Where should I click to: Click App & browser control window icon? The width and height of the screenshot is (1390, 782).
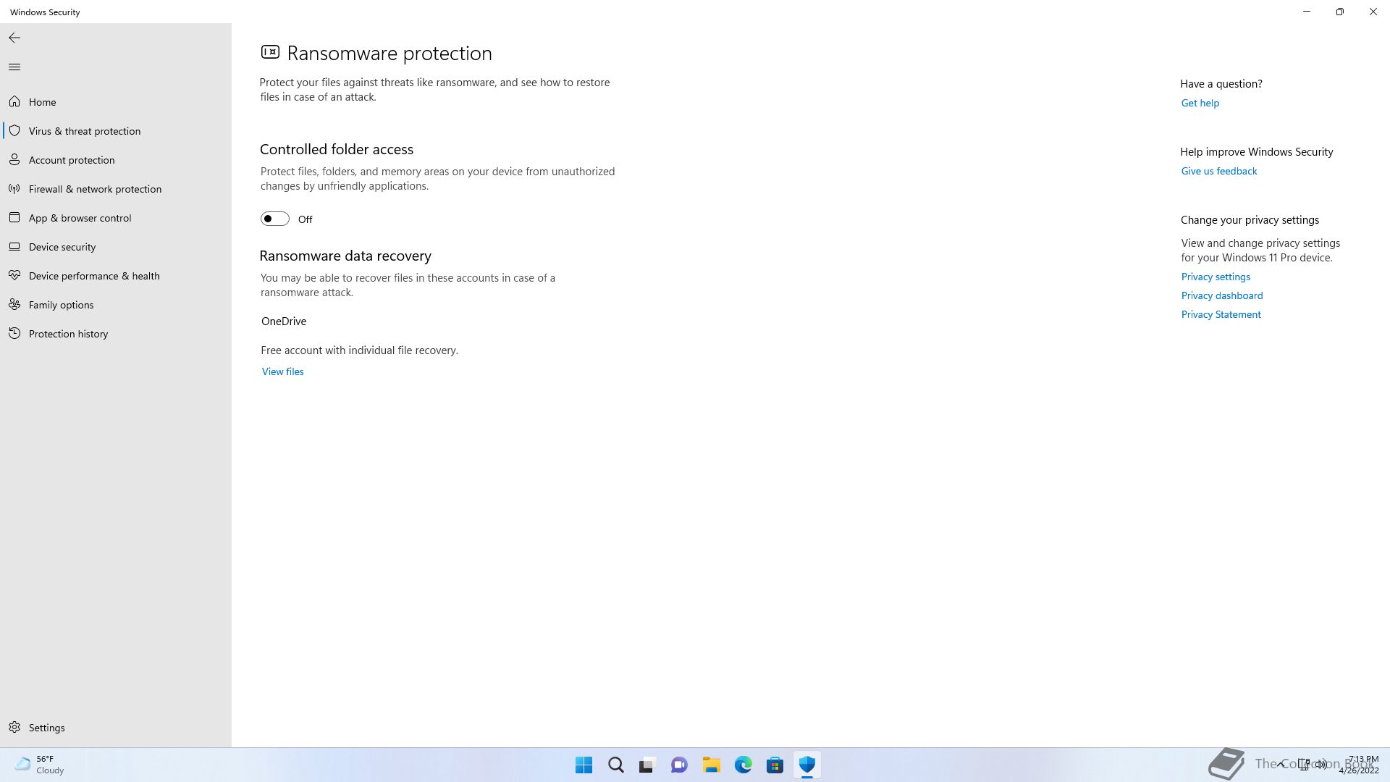[x=14, y=218]
